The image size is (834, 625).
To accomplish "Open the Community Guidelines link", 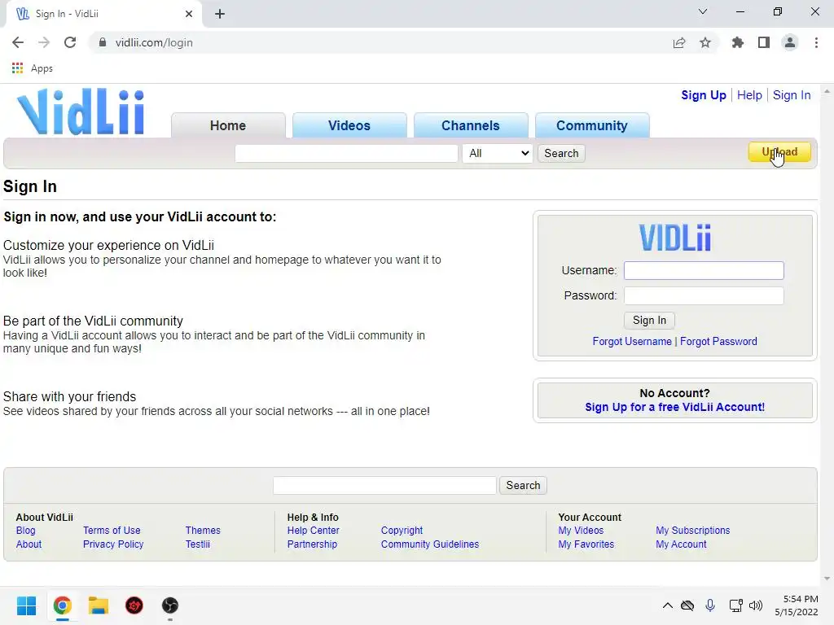I will tap(430, 544).
